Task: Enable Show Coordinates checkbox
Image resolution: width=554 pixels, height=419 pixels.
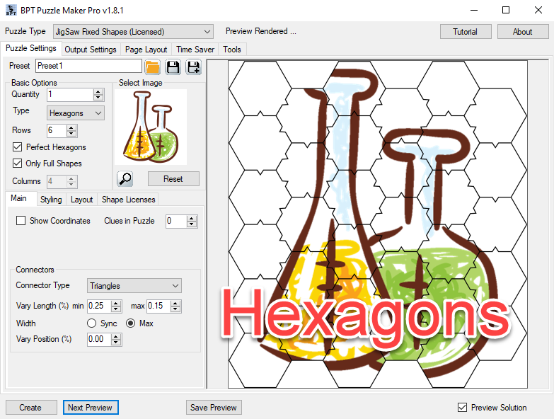Action: [21, 221]
